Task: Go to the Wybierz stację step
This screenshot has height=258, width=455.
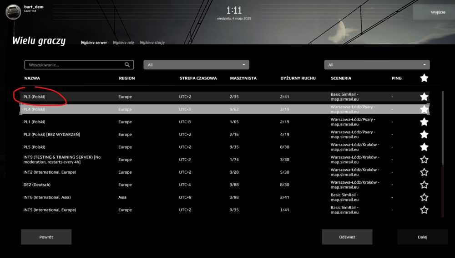Action: pyautogui.click(x=152, y=43)
